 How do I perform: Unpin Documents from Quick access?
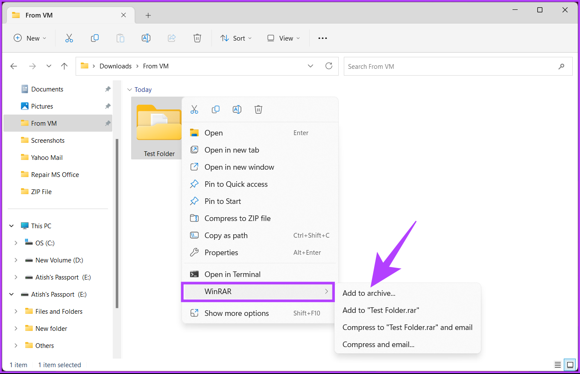click(108, 89)
